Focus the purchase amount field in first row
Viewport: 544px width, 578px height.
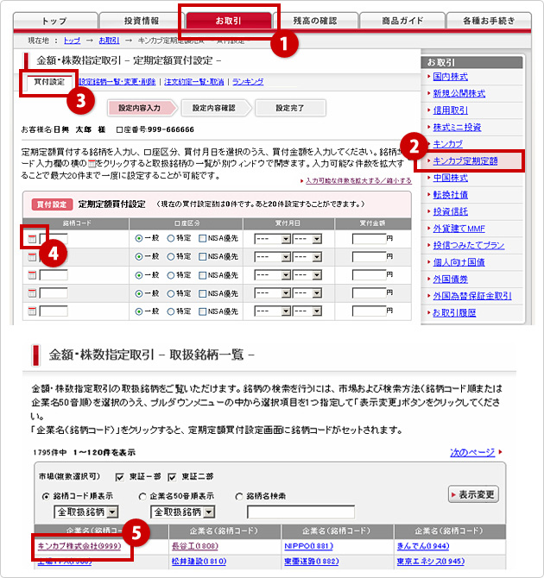click(369, 239)
